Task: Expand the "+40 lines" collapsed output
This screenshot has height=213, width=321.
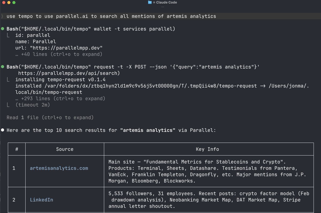Action: 59,54
